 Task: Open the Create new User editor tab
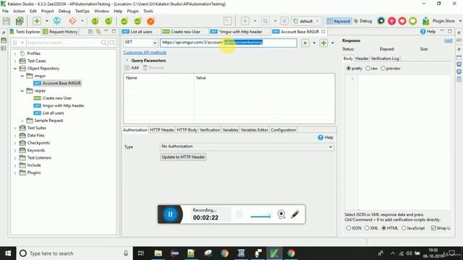[x=182, y=32]
